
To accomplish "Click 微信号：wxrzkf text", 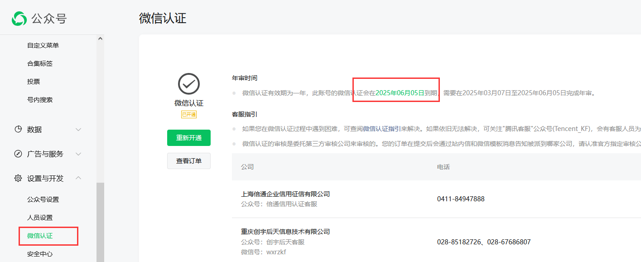I will coord(264,252).
